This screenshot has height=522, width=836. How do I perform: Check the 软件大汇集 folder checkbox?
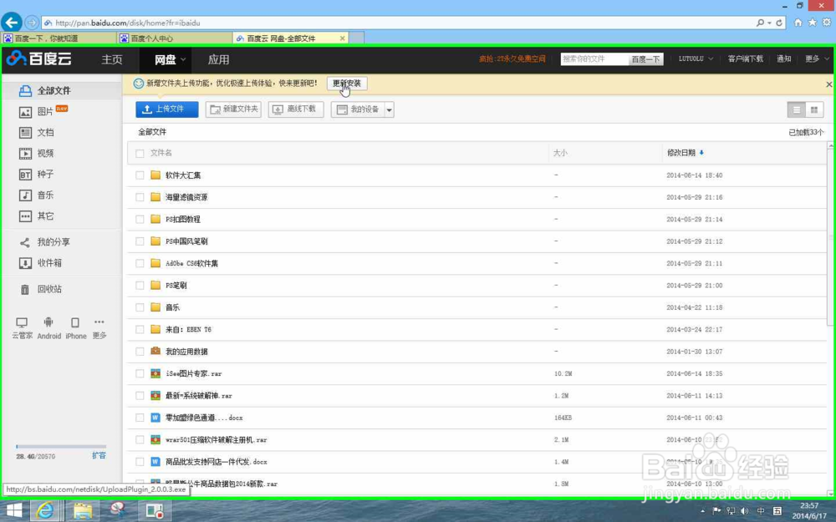pos(140,175)
